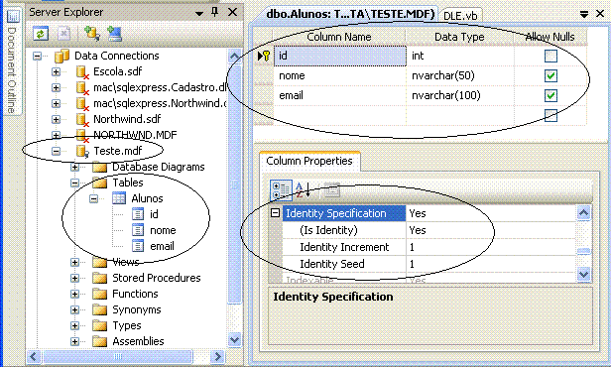Click the nvarchar(100) data type cell
The width and height of the screenshot is (611, 367).
click(x=460, y=95)
